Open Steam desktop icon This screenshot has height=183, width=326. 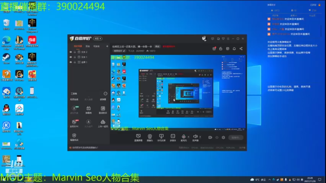pyautogui.click(x=7, y=59)
